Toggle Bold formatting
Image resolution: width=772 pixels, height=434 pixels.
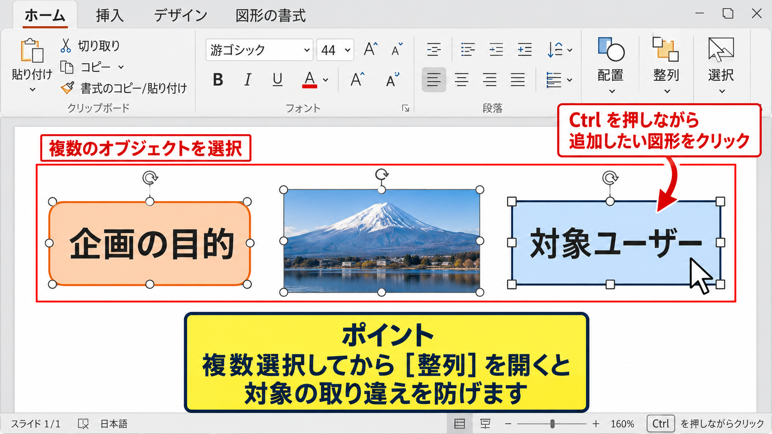click(x=218, y=80)
